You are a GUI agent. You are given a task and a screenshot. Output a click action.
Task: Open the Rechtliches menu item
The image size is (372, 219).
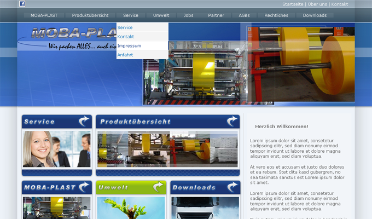[276, 15]
